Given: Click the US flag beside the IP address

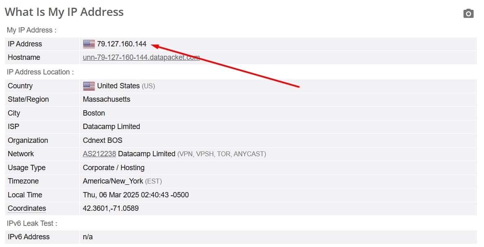Looking at the screenshot, I should pos(89,44).
